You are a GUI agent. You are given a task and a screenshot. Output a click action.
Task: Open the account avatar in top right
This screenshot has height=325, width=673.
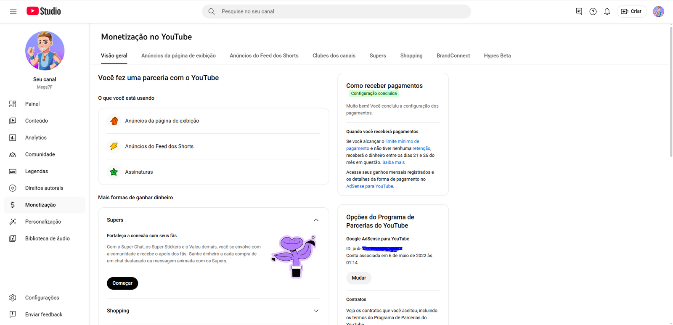[658, 11]
